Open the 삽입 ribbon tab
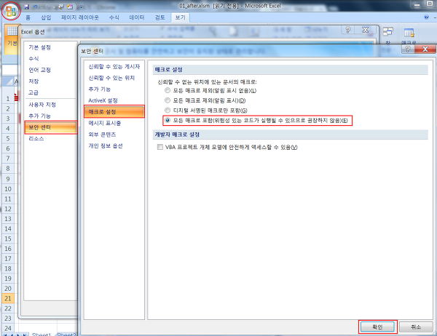This screenshot has height=336, width=437. [46, 17]
